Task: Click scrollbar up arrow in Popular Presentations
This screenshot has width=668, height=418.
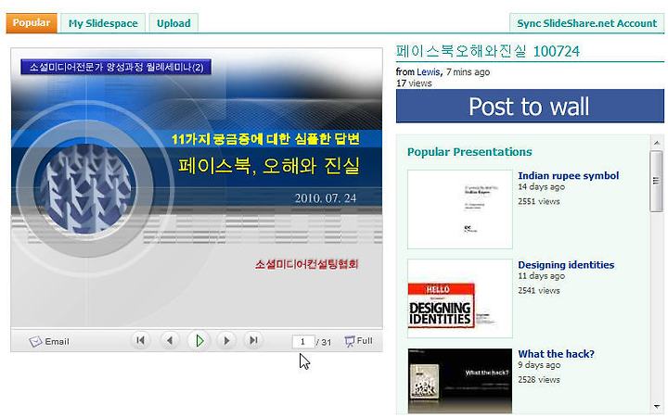Action: [x=657, y=143]
